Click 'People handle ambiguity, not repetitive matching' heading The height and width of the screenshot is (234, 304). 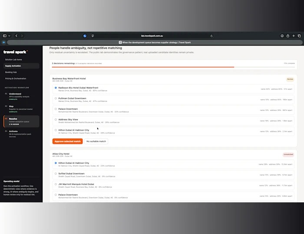[x=86, y=48]
